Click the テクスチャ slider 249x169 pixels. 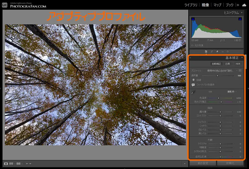point(220,144)
